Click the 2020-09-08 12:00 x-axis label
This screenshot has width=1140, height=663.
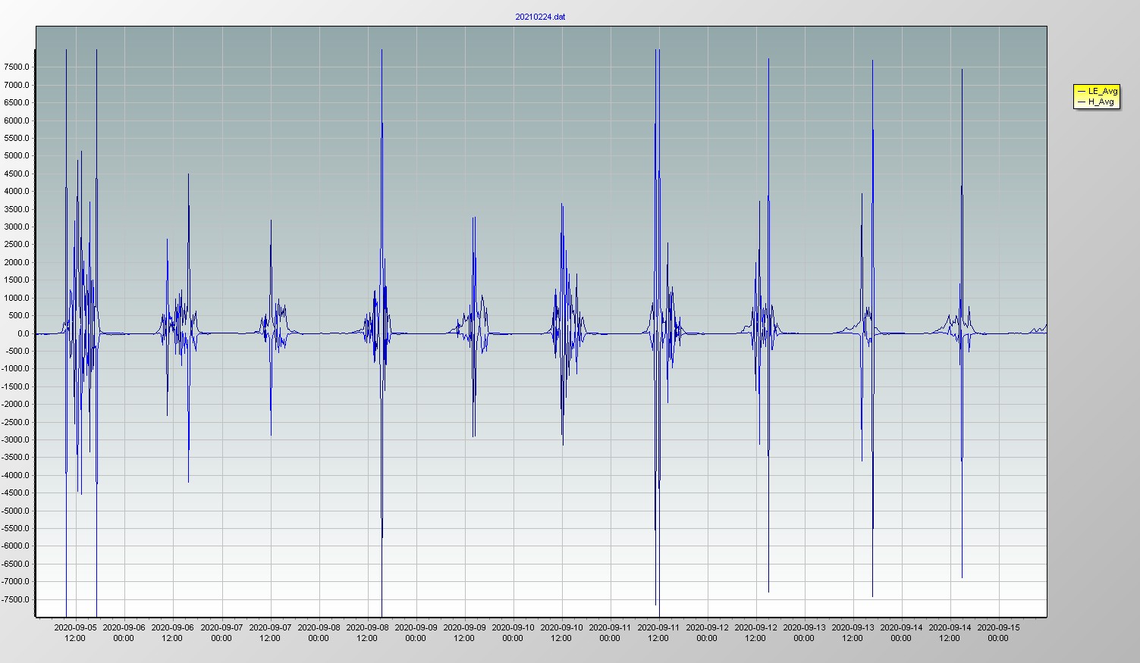[367, 633]
